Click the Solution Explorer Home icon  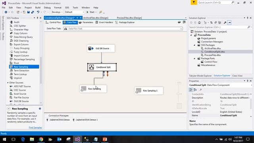click(x=199, y=23)
